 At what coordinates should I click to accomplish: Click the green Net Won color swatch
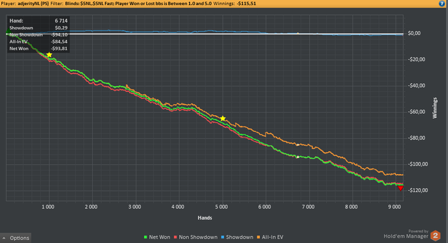coord(145,237)
